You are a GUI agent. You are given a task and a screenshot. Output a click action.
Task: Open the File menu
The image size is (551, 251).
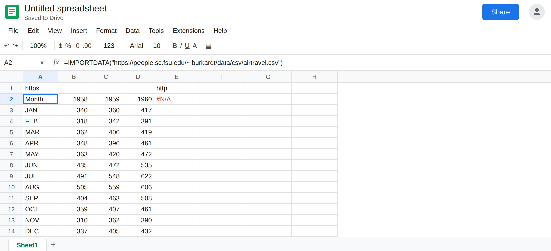[13, 31]
